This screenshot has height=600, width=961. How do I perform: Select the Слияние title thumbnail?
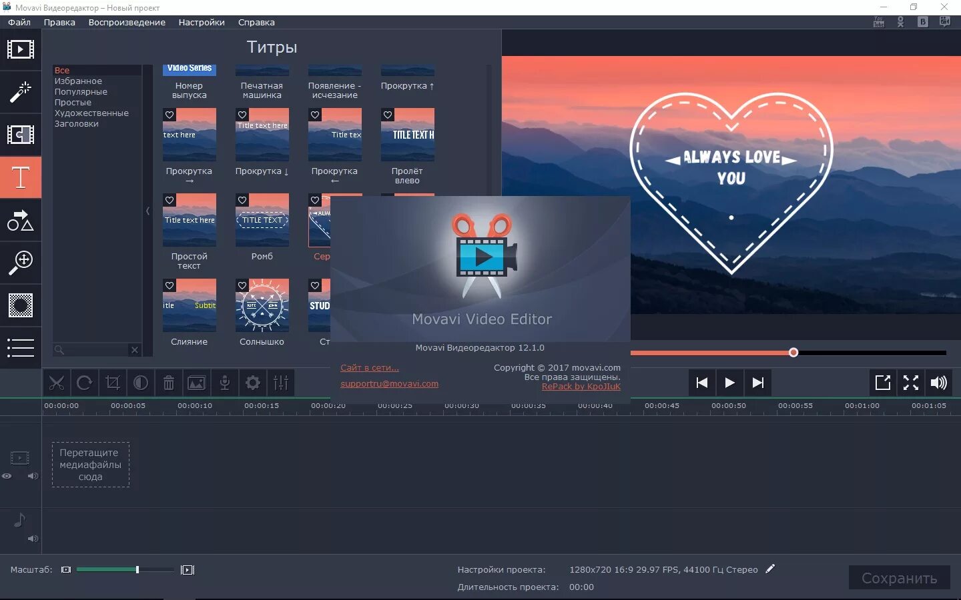click(x=190, y=305)
